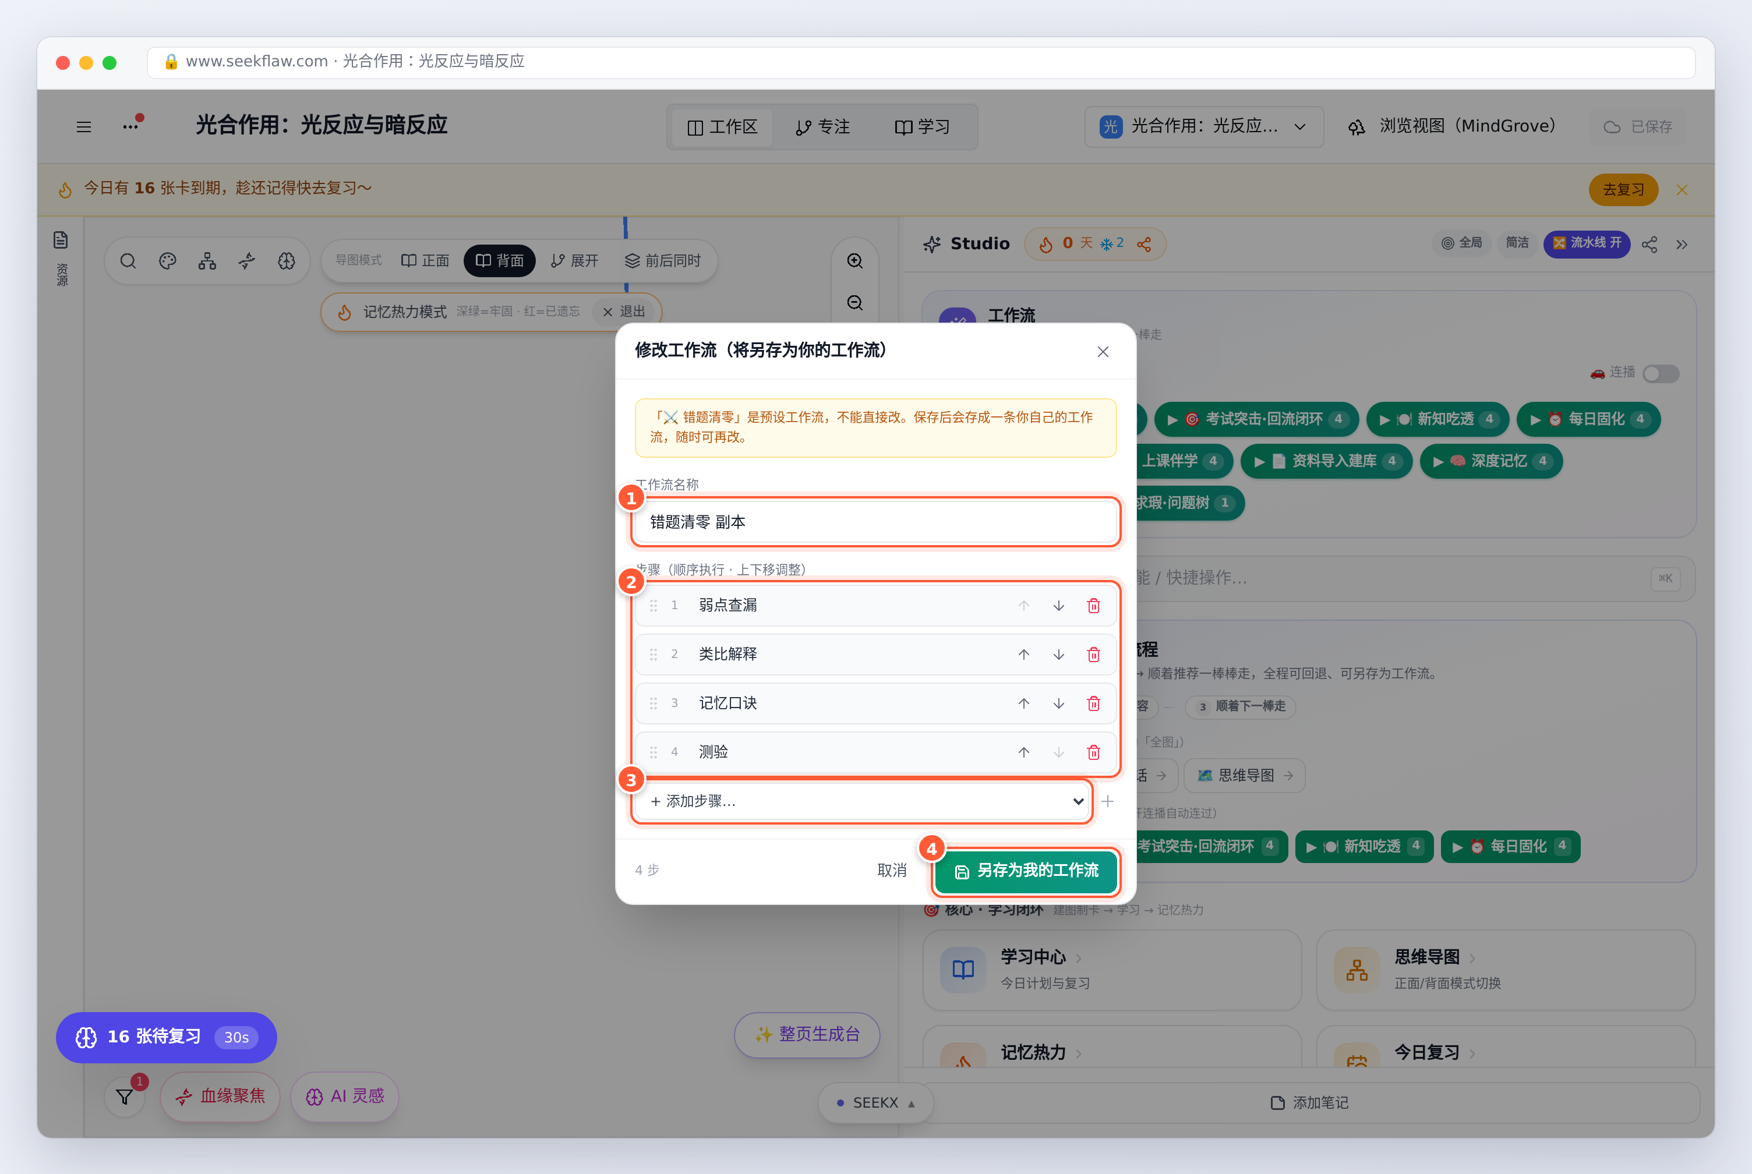Switch to 学习 tab
The width and height of the screenshot is (1752, 1174).
(x=923, y=128)
